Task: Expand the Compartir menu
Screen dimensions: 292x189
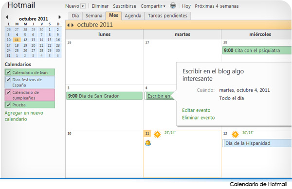Action: pyautogui.click(x=153, y=6)
